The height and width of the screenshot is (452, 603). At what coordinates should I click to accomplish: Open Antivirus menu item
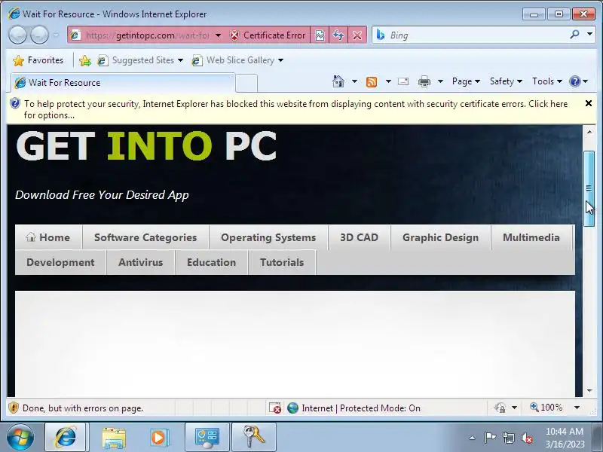[141, 262]
